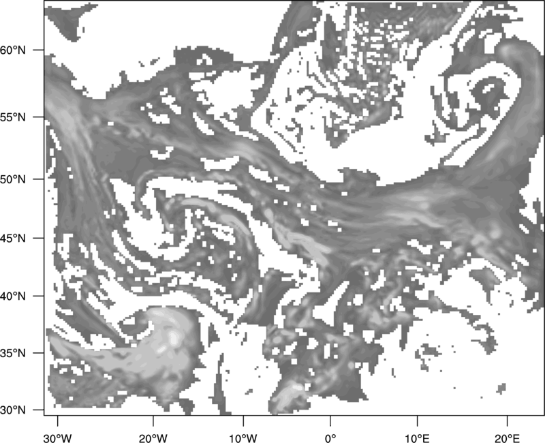Click the 30°W longitude label

58,438
